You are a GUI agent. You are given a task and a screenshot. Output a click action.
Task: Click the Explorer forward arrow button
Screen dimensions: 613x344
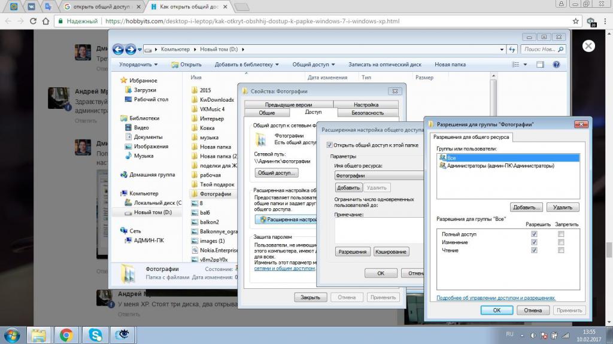(x=131, y=49)
